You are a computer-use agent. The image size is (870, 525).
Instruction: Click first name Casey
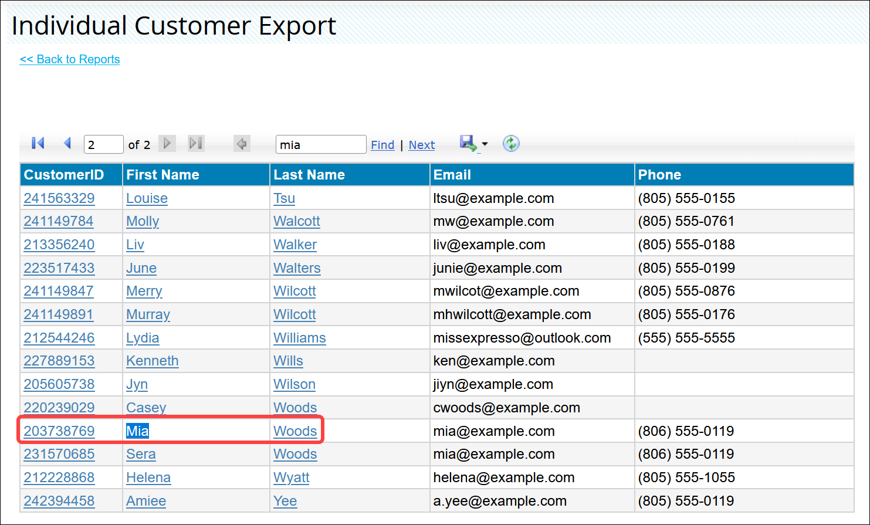pos(146,408)
